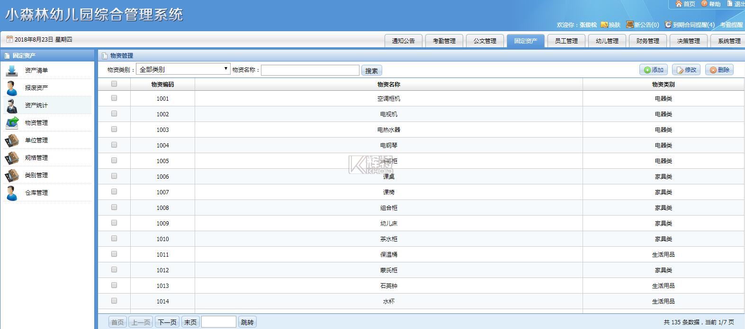Select the checkbox for item 1007 课椅

click(114, 192)
